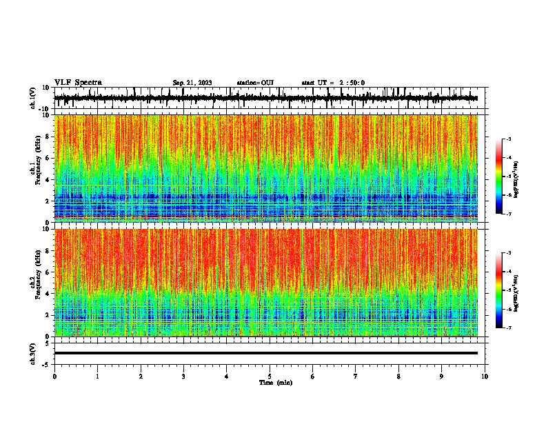This screenshot has height=422, width=546.
Task: Click inside the ch.1 voltage waveform panel
Action: click(270, 98)
